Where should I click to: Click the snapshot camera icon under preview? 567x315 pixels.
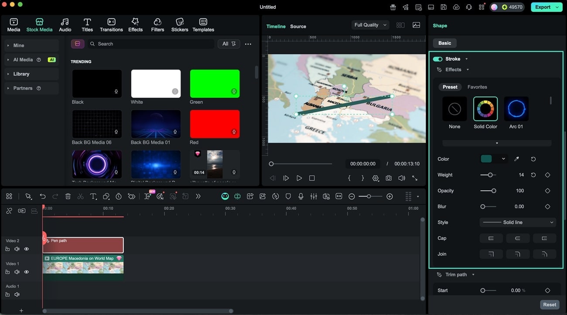[x=388, y=178]
